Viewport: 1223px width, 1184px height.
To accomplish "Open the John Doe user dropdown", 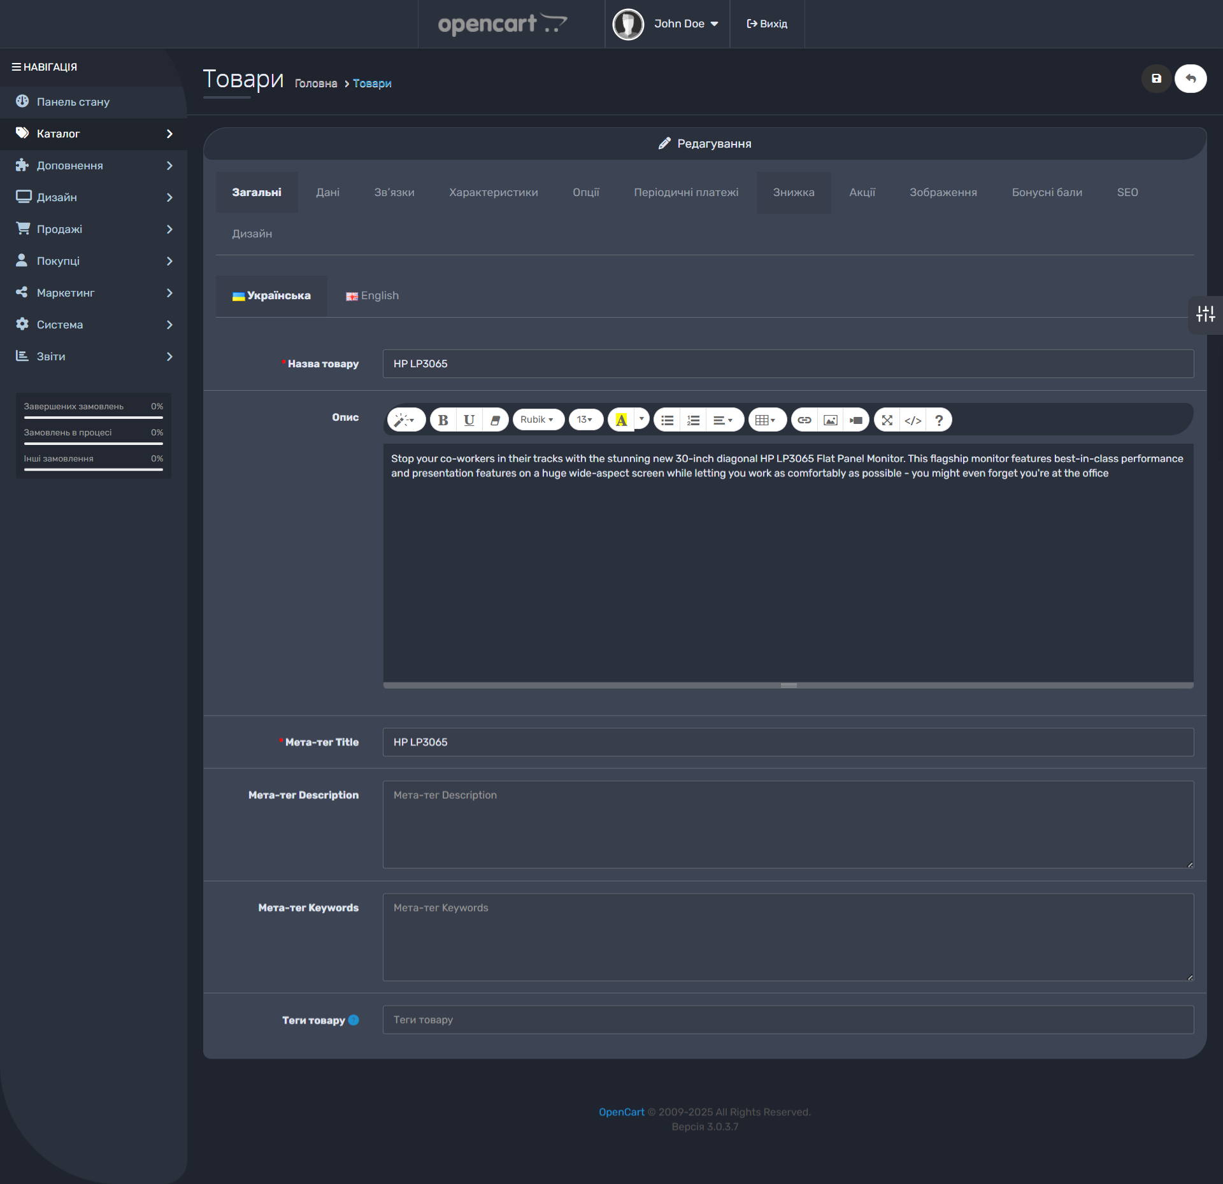I will [x=666, y=24].
